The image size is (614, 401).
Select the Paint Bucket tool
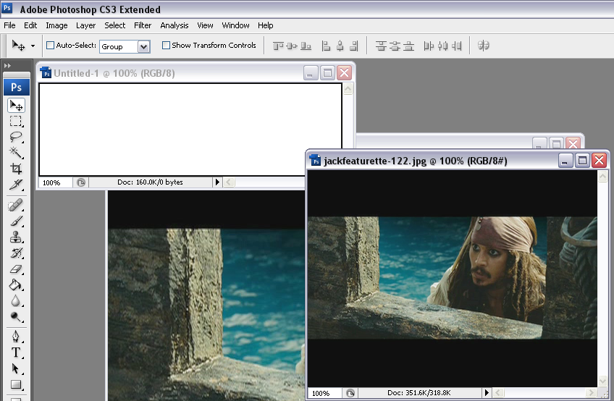coord(16,285)
